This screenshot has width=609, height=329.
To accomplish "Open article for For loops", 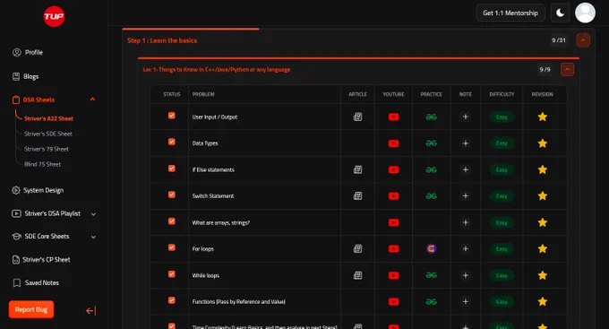I will 357,249.
